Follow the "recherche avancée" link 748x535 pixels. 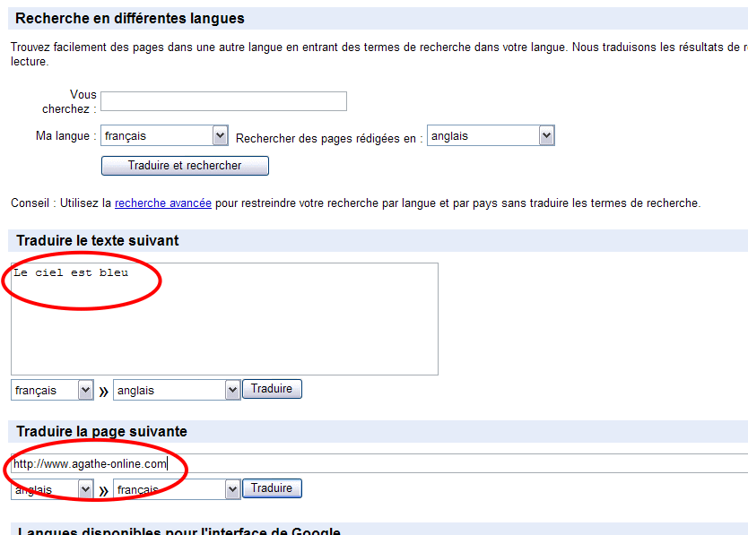click(162, 203)
